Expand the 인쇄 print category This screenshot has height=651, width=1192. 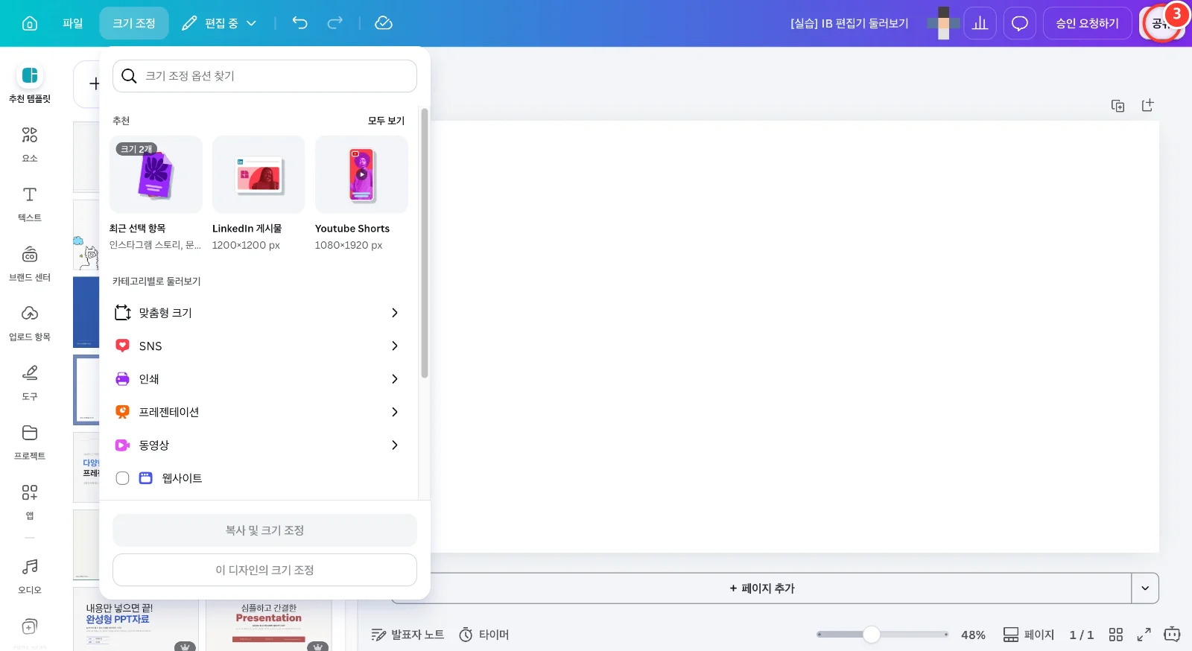point(258,379)
